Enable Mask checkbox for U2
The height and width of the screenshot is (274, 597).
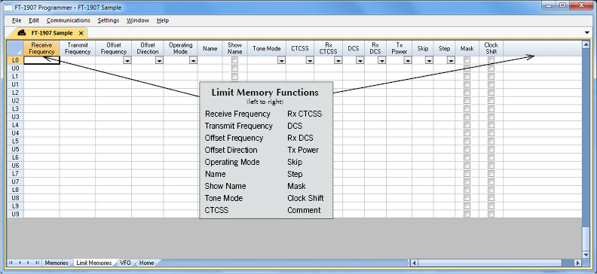tap(467, 100)
